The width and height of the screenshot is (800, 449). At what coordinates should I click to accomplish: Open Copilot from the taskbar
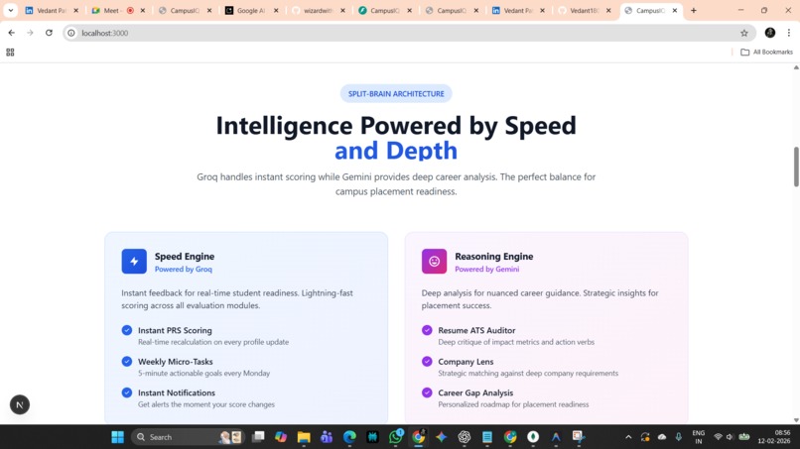pos(281,437)
